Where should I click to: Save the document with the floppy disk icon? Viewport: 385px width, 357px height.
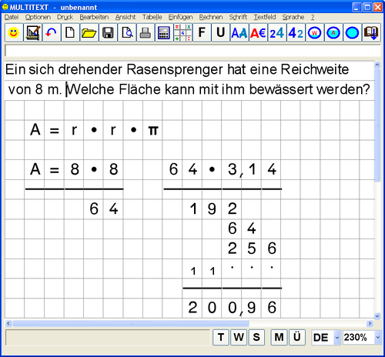click(x=108, y=32)
